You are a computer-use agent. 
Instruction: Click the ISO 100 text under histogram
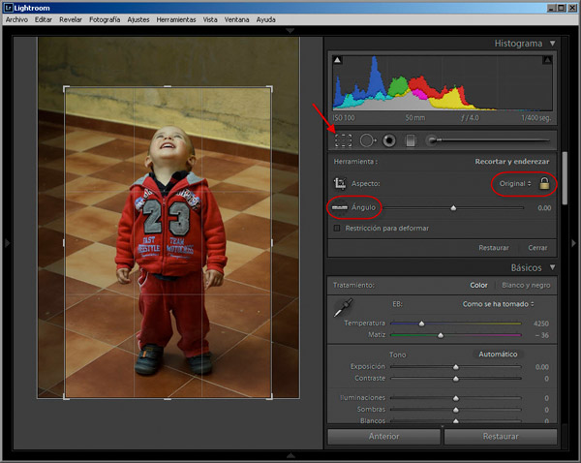point(344,118)
